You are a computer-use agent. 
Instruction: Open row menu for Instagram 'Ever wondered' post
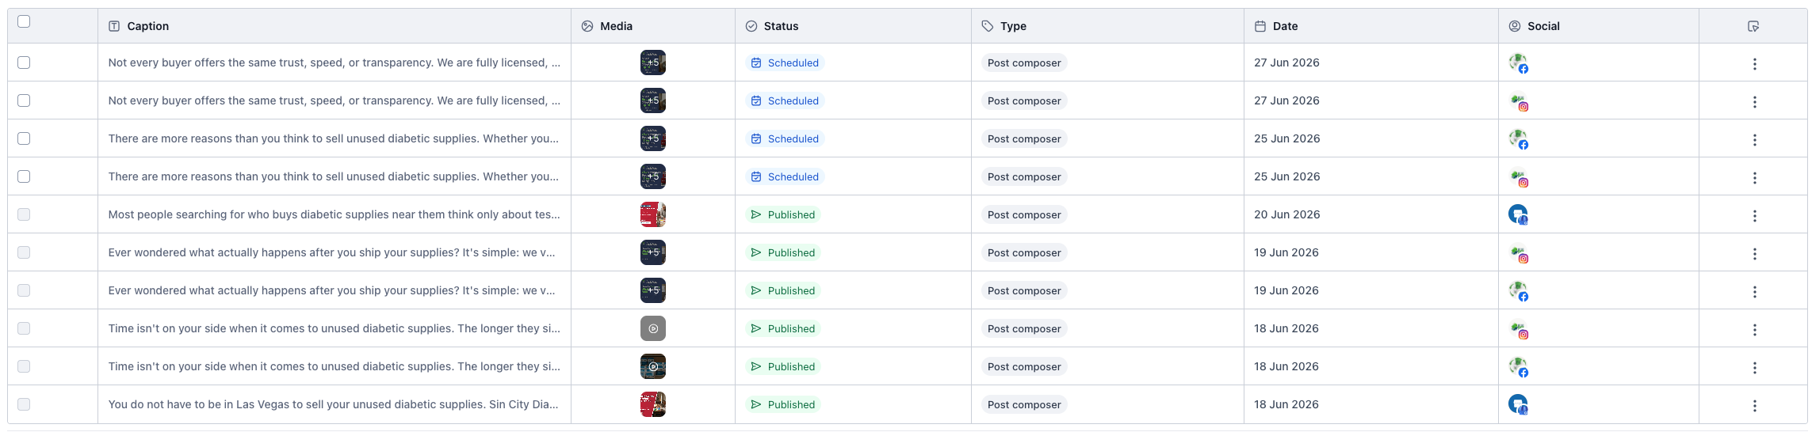[1754, 253]
